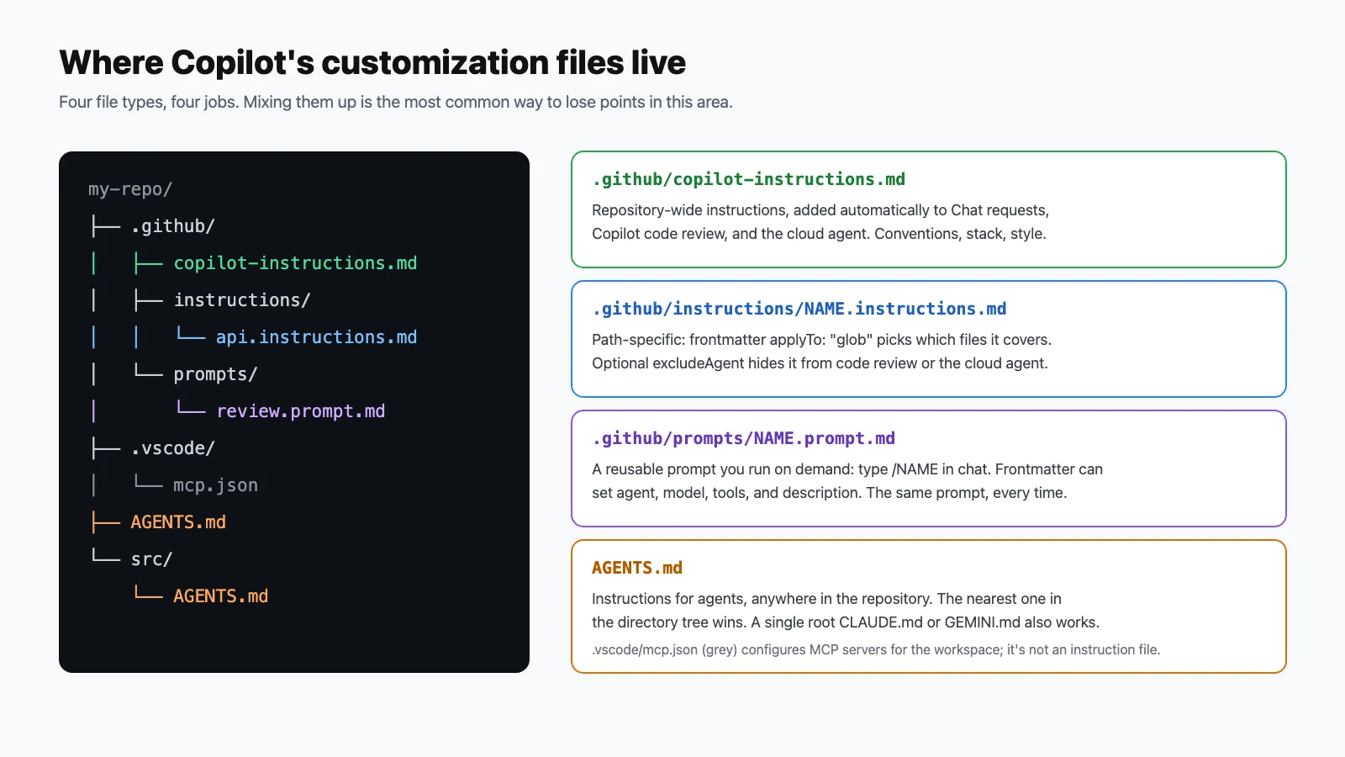This screenshot has width=1345, height=757.
Task: Click line 'Optional excludeAgent hides it'
Action: 820,363
